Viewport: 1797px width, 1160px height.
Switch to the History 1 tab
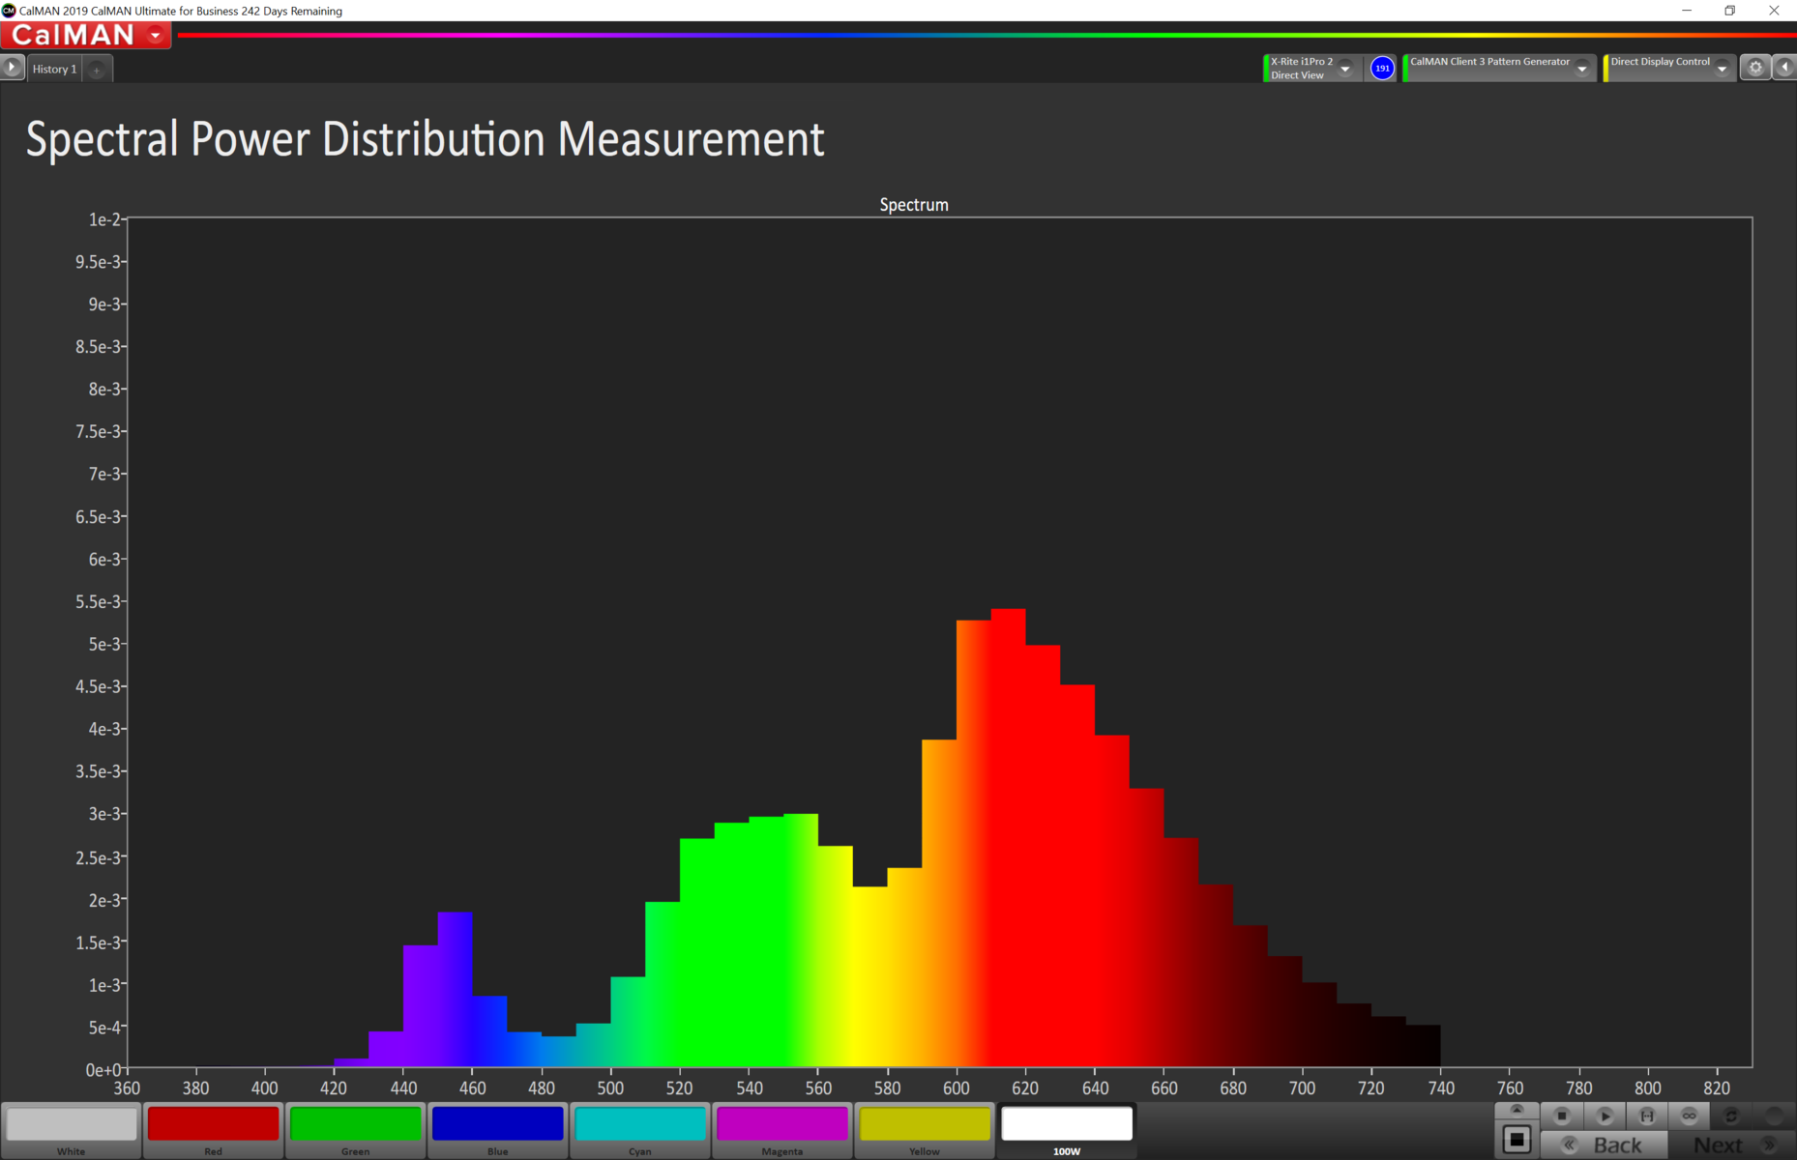[x=54, y=70]
